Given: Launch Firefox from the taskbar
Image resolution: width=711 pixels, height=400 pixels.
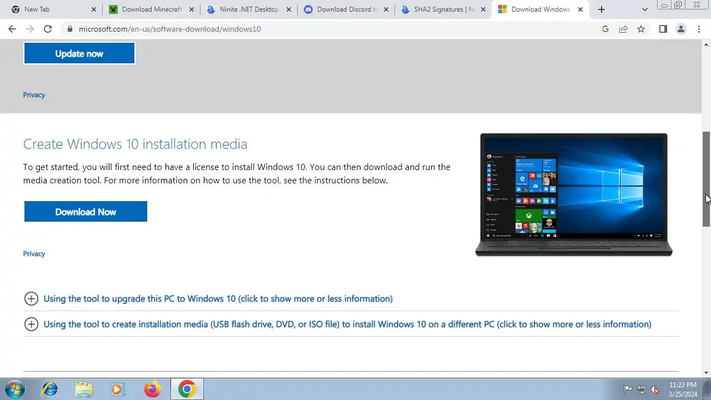Looking at the screenshot, I should point(152,389).
